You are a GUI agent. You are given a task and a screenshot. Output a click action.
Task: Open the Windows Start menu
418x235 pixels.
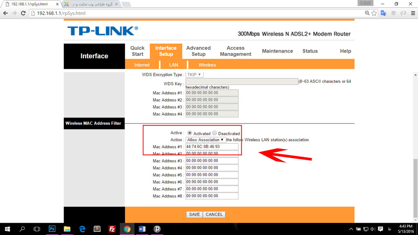(x=7, y=229)
